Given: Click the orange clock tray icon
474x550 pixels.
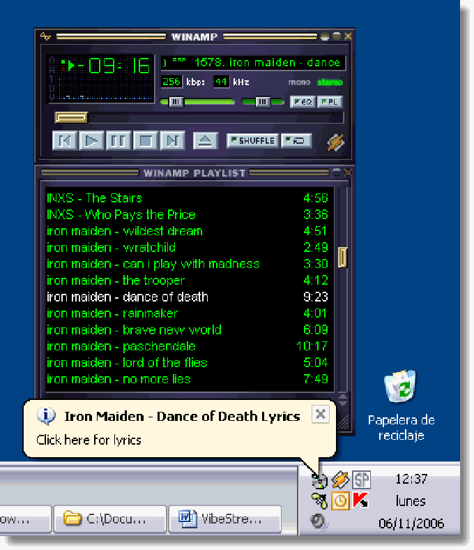Looking at the screenshot, I should click(340, 500).
